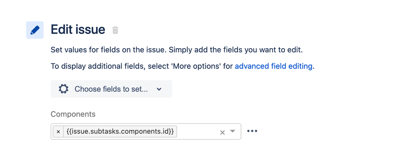Viewport: 414px width, 150px height.
Task: Click the Components combo box border
Action: click(x=146, y=131)
